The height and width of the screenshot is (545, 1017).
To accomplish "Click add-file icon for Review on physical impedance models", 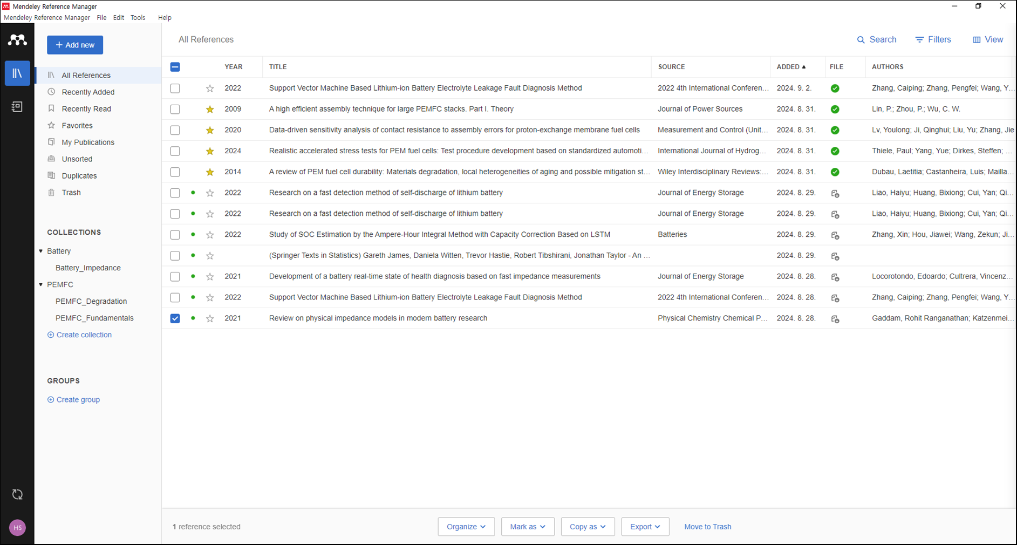I will (835, 319).
